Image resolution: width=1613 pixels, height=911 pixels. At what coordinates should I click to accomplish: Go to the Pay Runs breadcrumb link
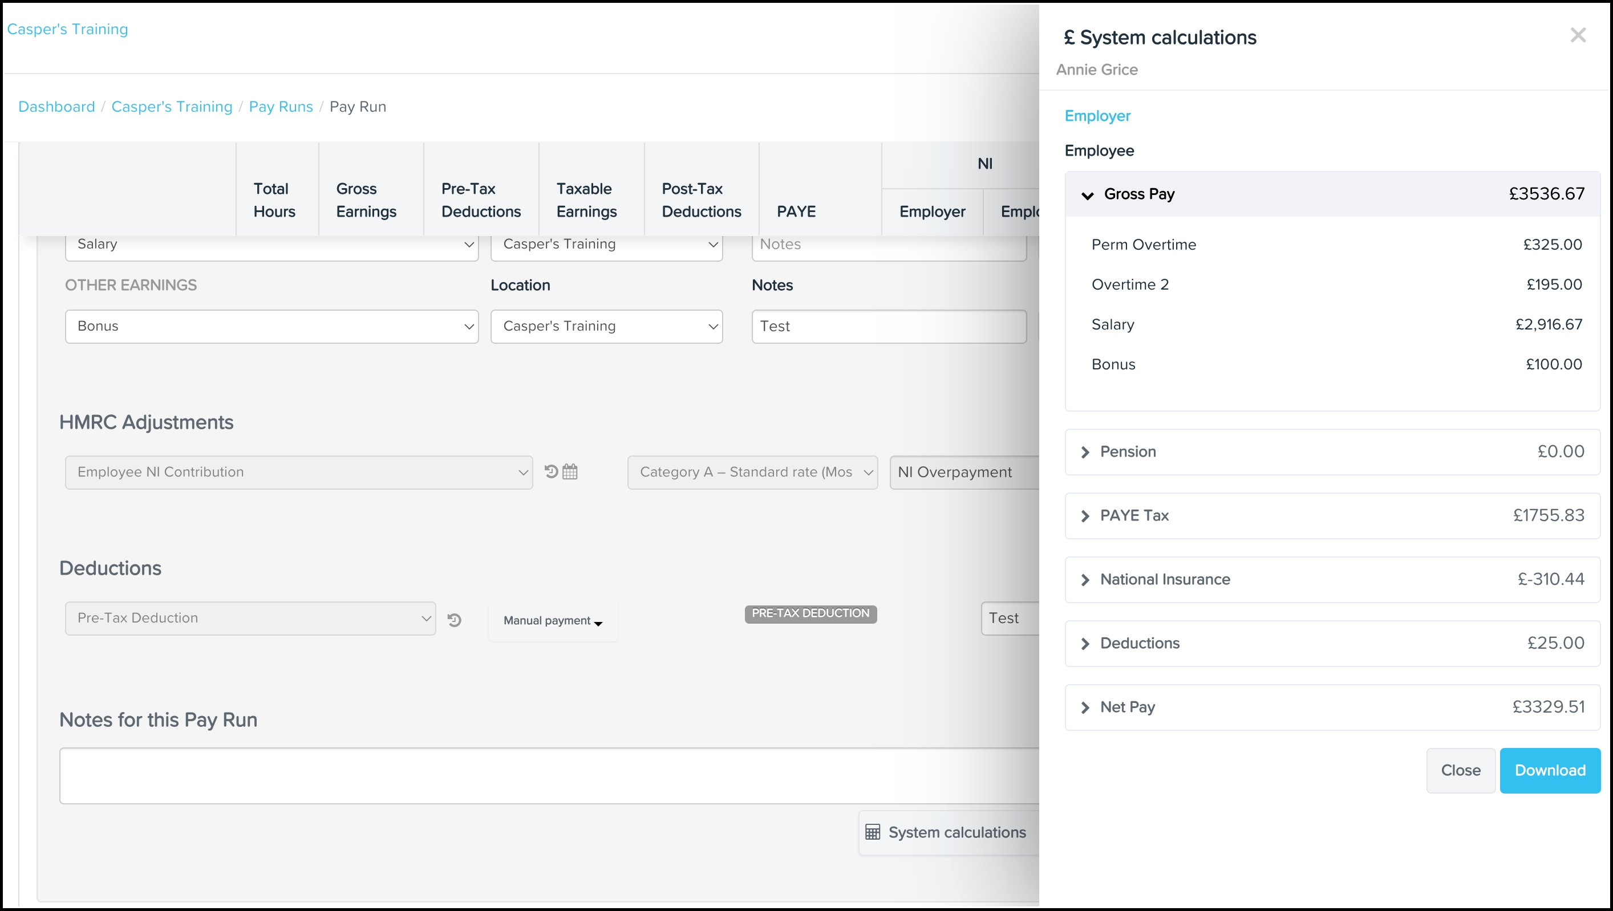click(x=281, y=107)
